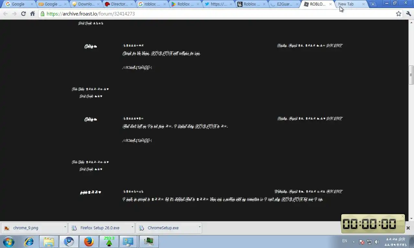Close the downloads bar
The width and height of the screenshot is (414, 248).
[408, 228]
